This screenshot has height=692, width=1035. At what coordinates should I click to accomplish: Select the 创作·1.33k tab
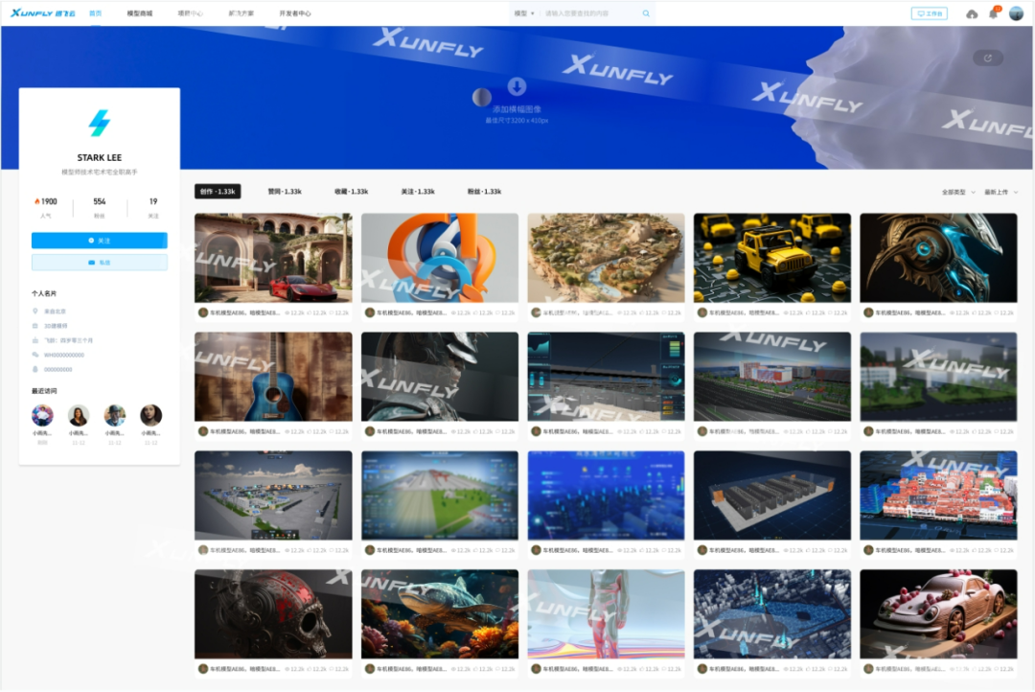(218, 192)
